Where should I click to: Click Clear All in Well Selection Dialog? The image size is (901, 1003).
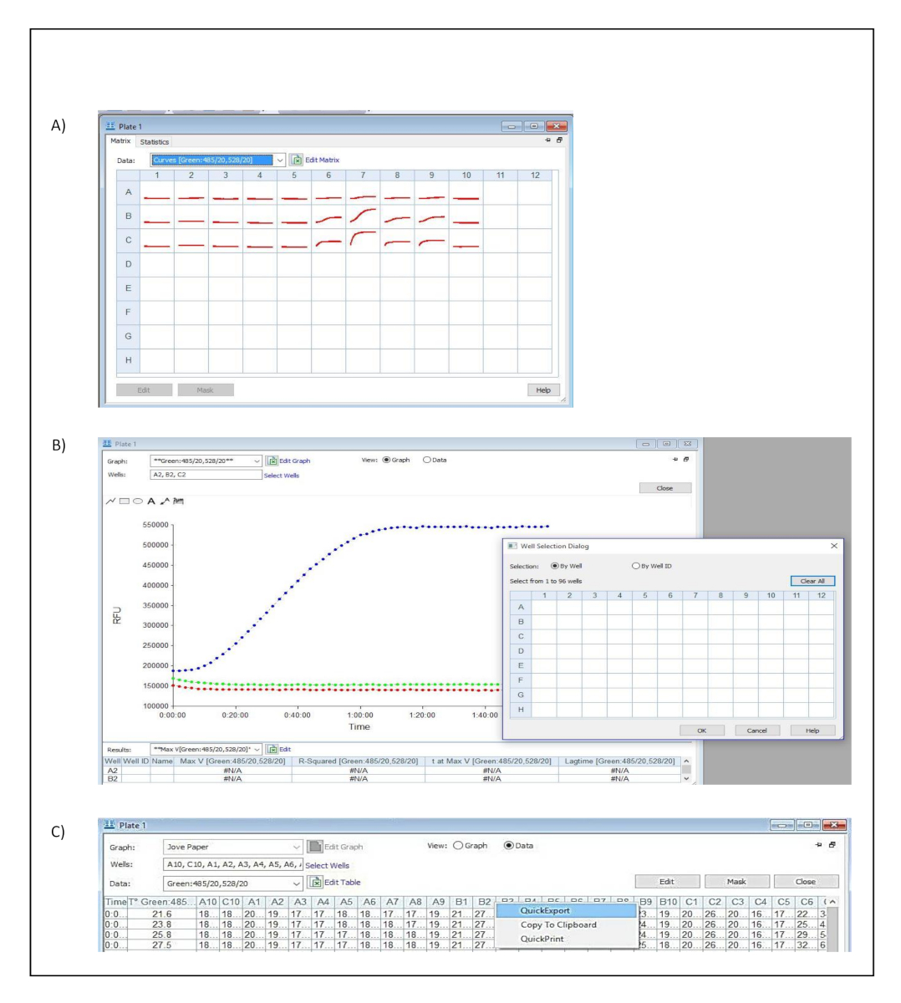(x=812, y=581)
